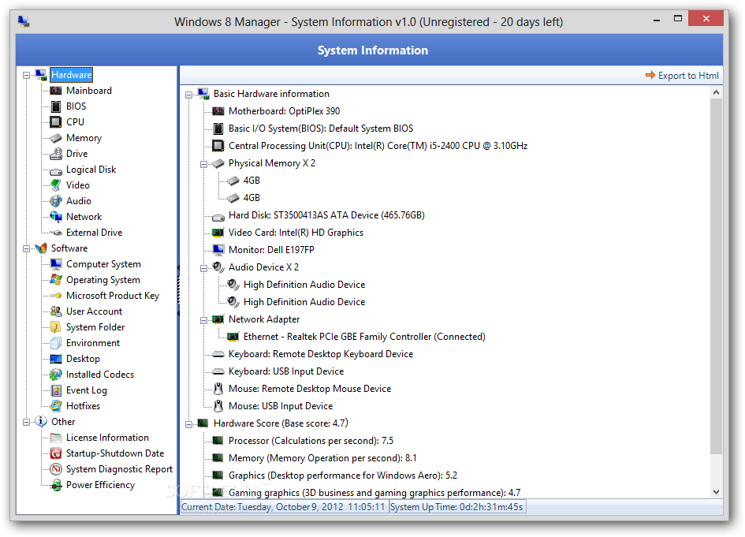This screenshot has width=745, height=537.
Task: Select the External Drive icon
Action: (56, 233)
